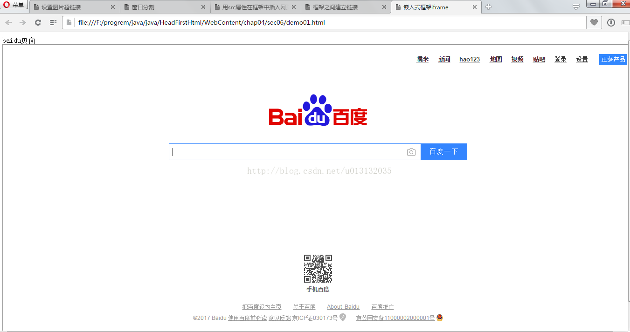The width and height of the screenshot is (630, 332).
Task: Open the 使用百度前必读 link
Action: coord(248,318)
